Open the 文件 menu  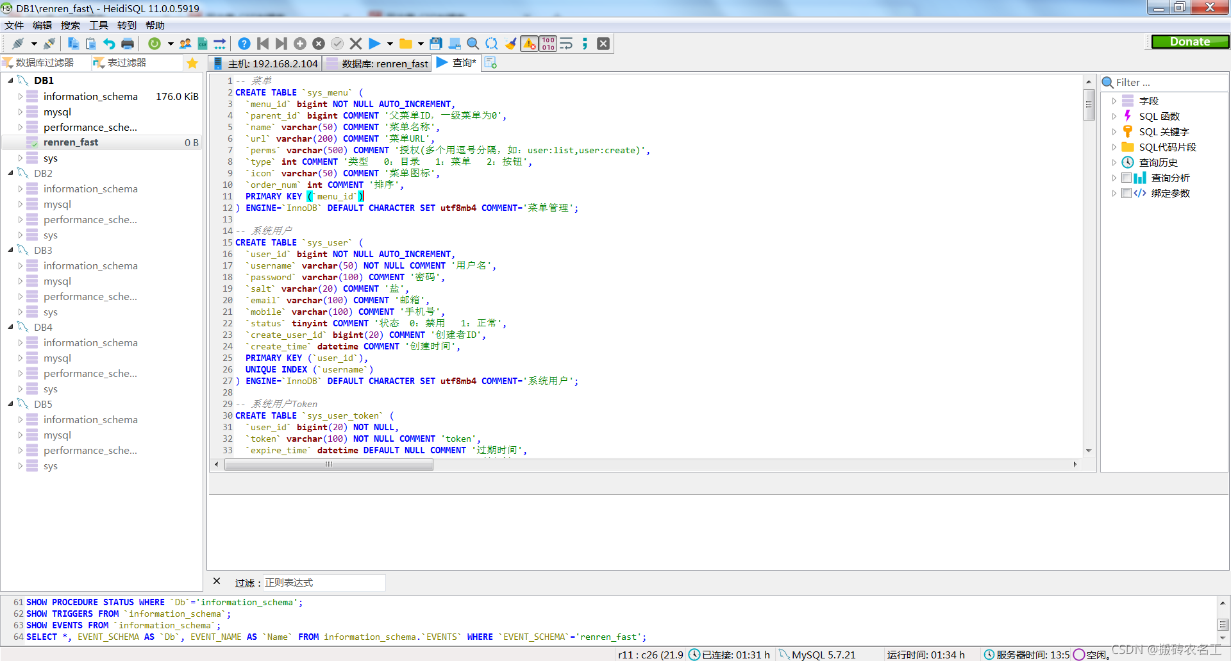pyautogui.click(x=14, y=25)
